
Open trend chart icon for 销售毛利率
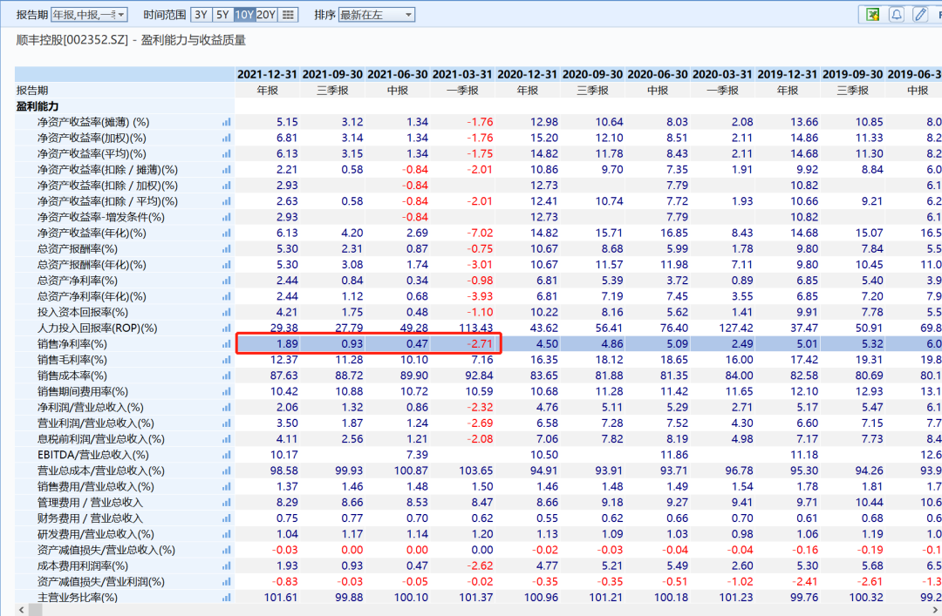click(227, 359)
